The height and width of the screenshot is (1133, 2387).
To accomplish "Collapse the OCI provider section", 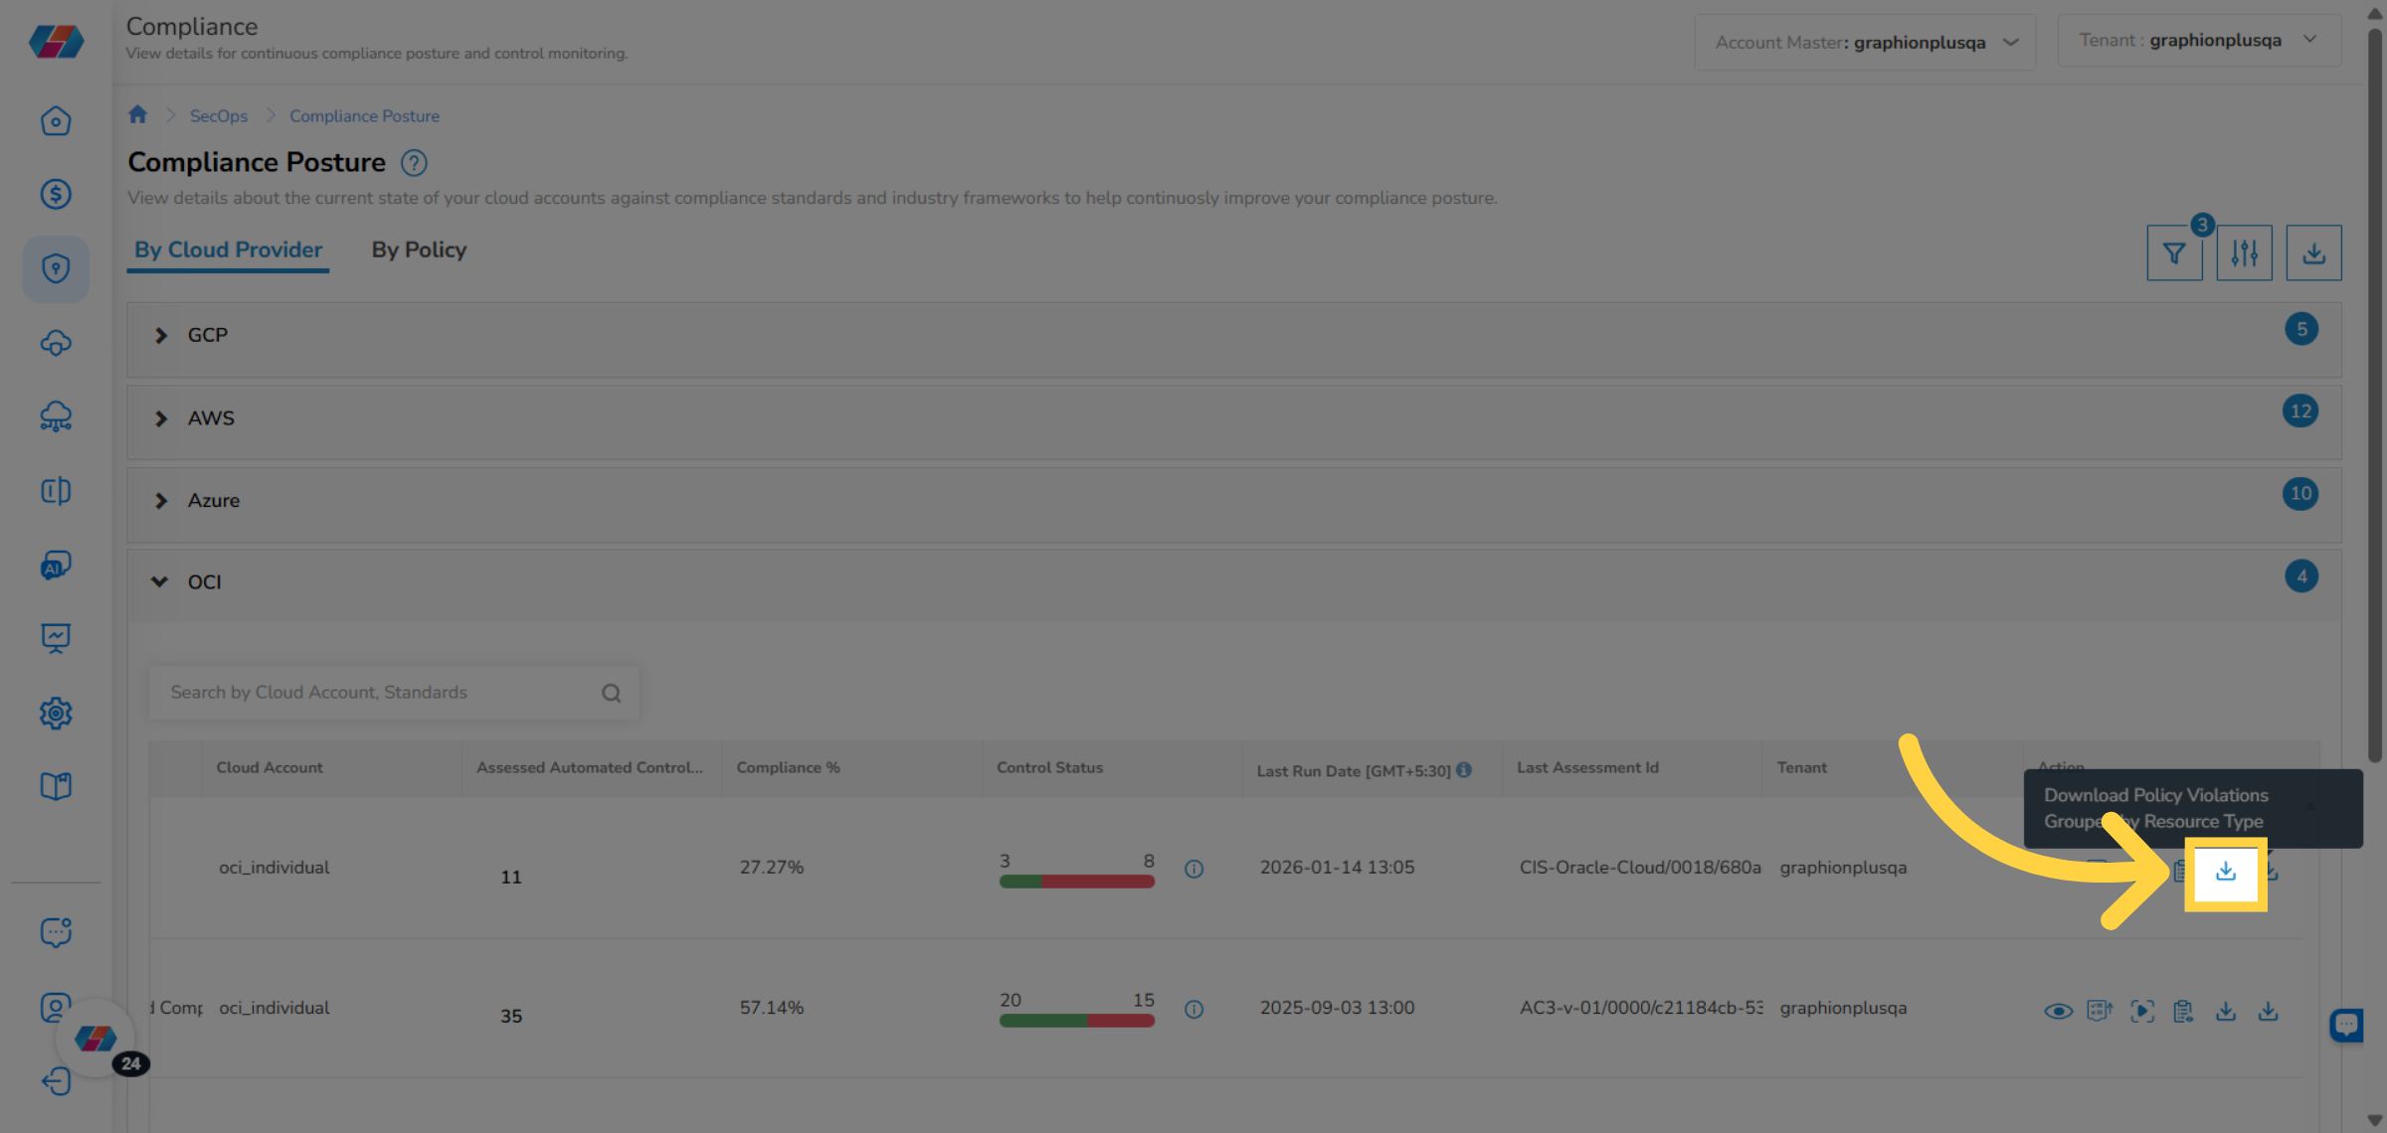I will coord(160,581).
